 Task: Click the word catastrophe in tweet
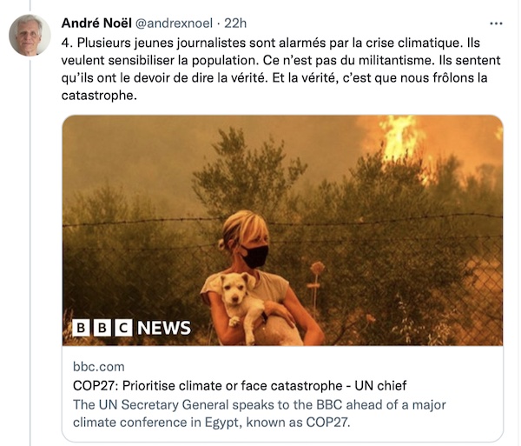pyautogui.click(x=99, y=96)
